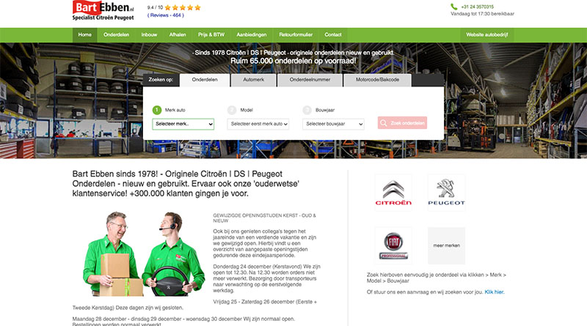Open the Peugeot brand logo
Image resolution: width=587 pixels, height=326 pixels.
click(x=446, y=193)
